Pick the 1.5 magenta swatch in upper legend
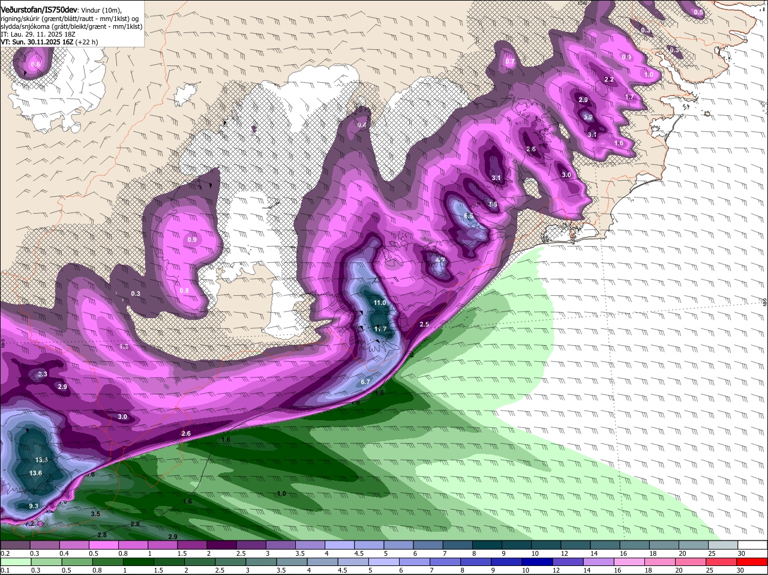Screen dimensions: 768x575 pyautogui.click(x=192, y=545)
